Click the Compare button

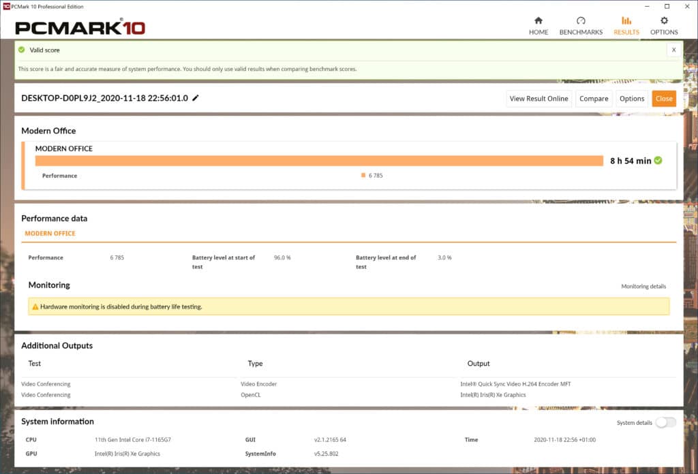(x=594, y=99)
